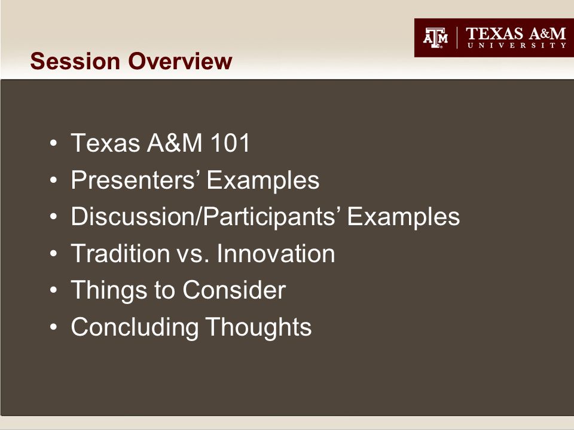
Task: Click the word Innovation in fourth bullet
Action: (x=276, y=253)
